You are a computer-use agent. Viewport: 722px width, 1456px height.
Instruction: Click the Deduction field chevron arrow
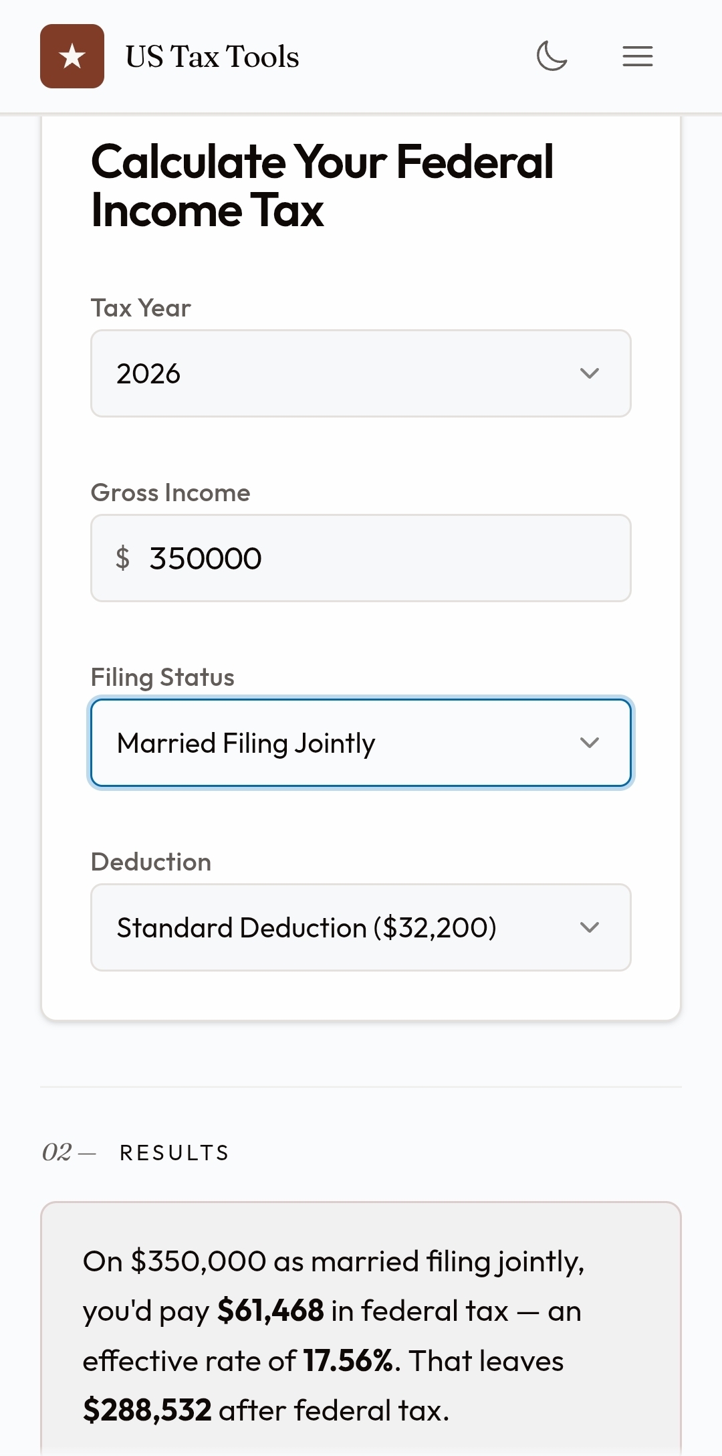pyautogui.click(x=590, y=927)
